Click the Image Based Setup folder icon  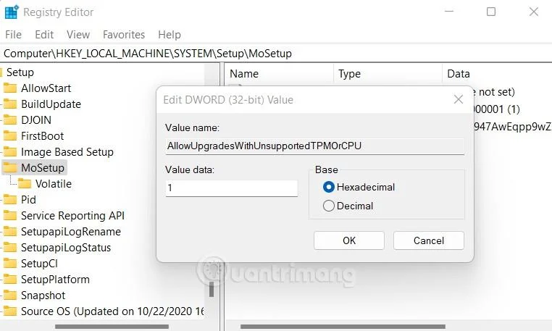(10, 152)
